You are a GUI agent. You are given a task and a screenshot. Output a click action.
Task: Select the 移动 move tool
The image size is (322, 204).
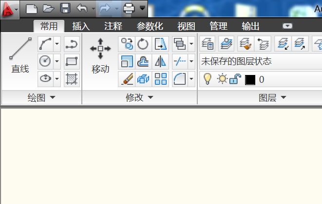pos(100,56)
